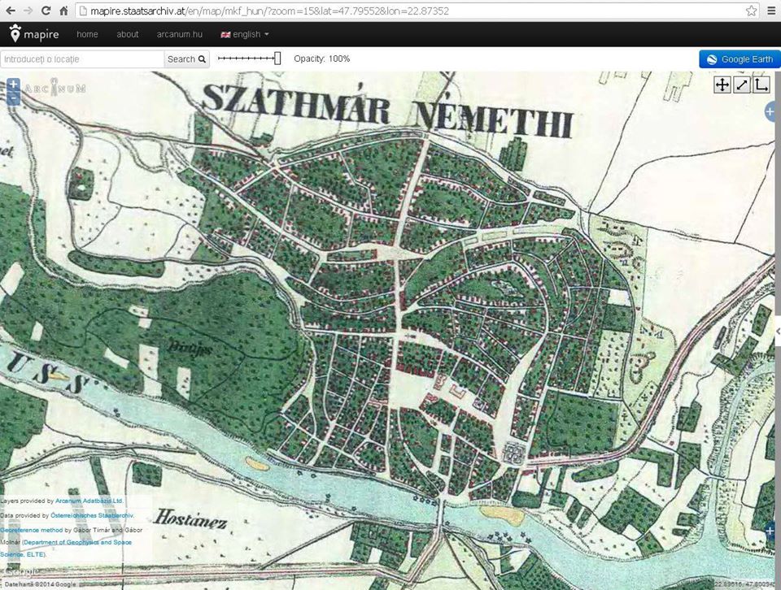Click the opacity slider handle
Image resolution: width=781 pixels, height=590 pixels.
277,59
